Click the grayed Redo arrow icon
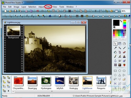This screenshot has height=98, width=131. 42,11
